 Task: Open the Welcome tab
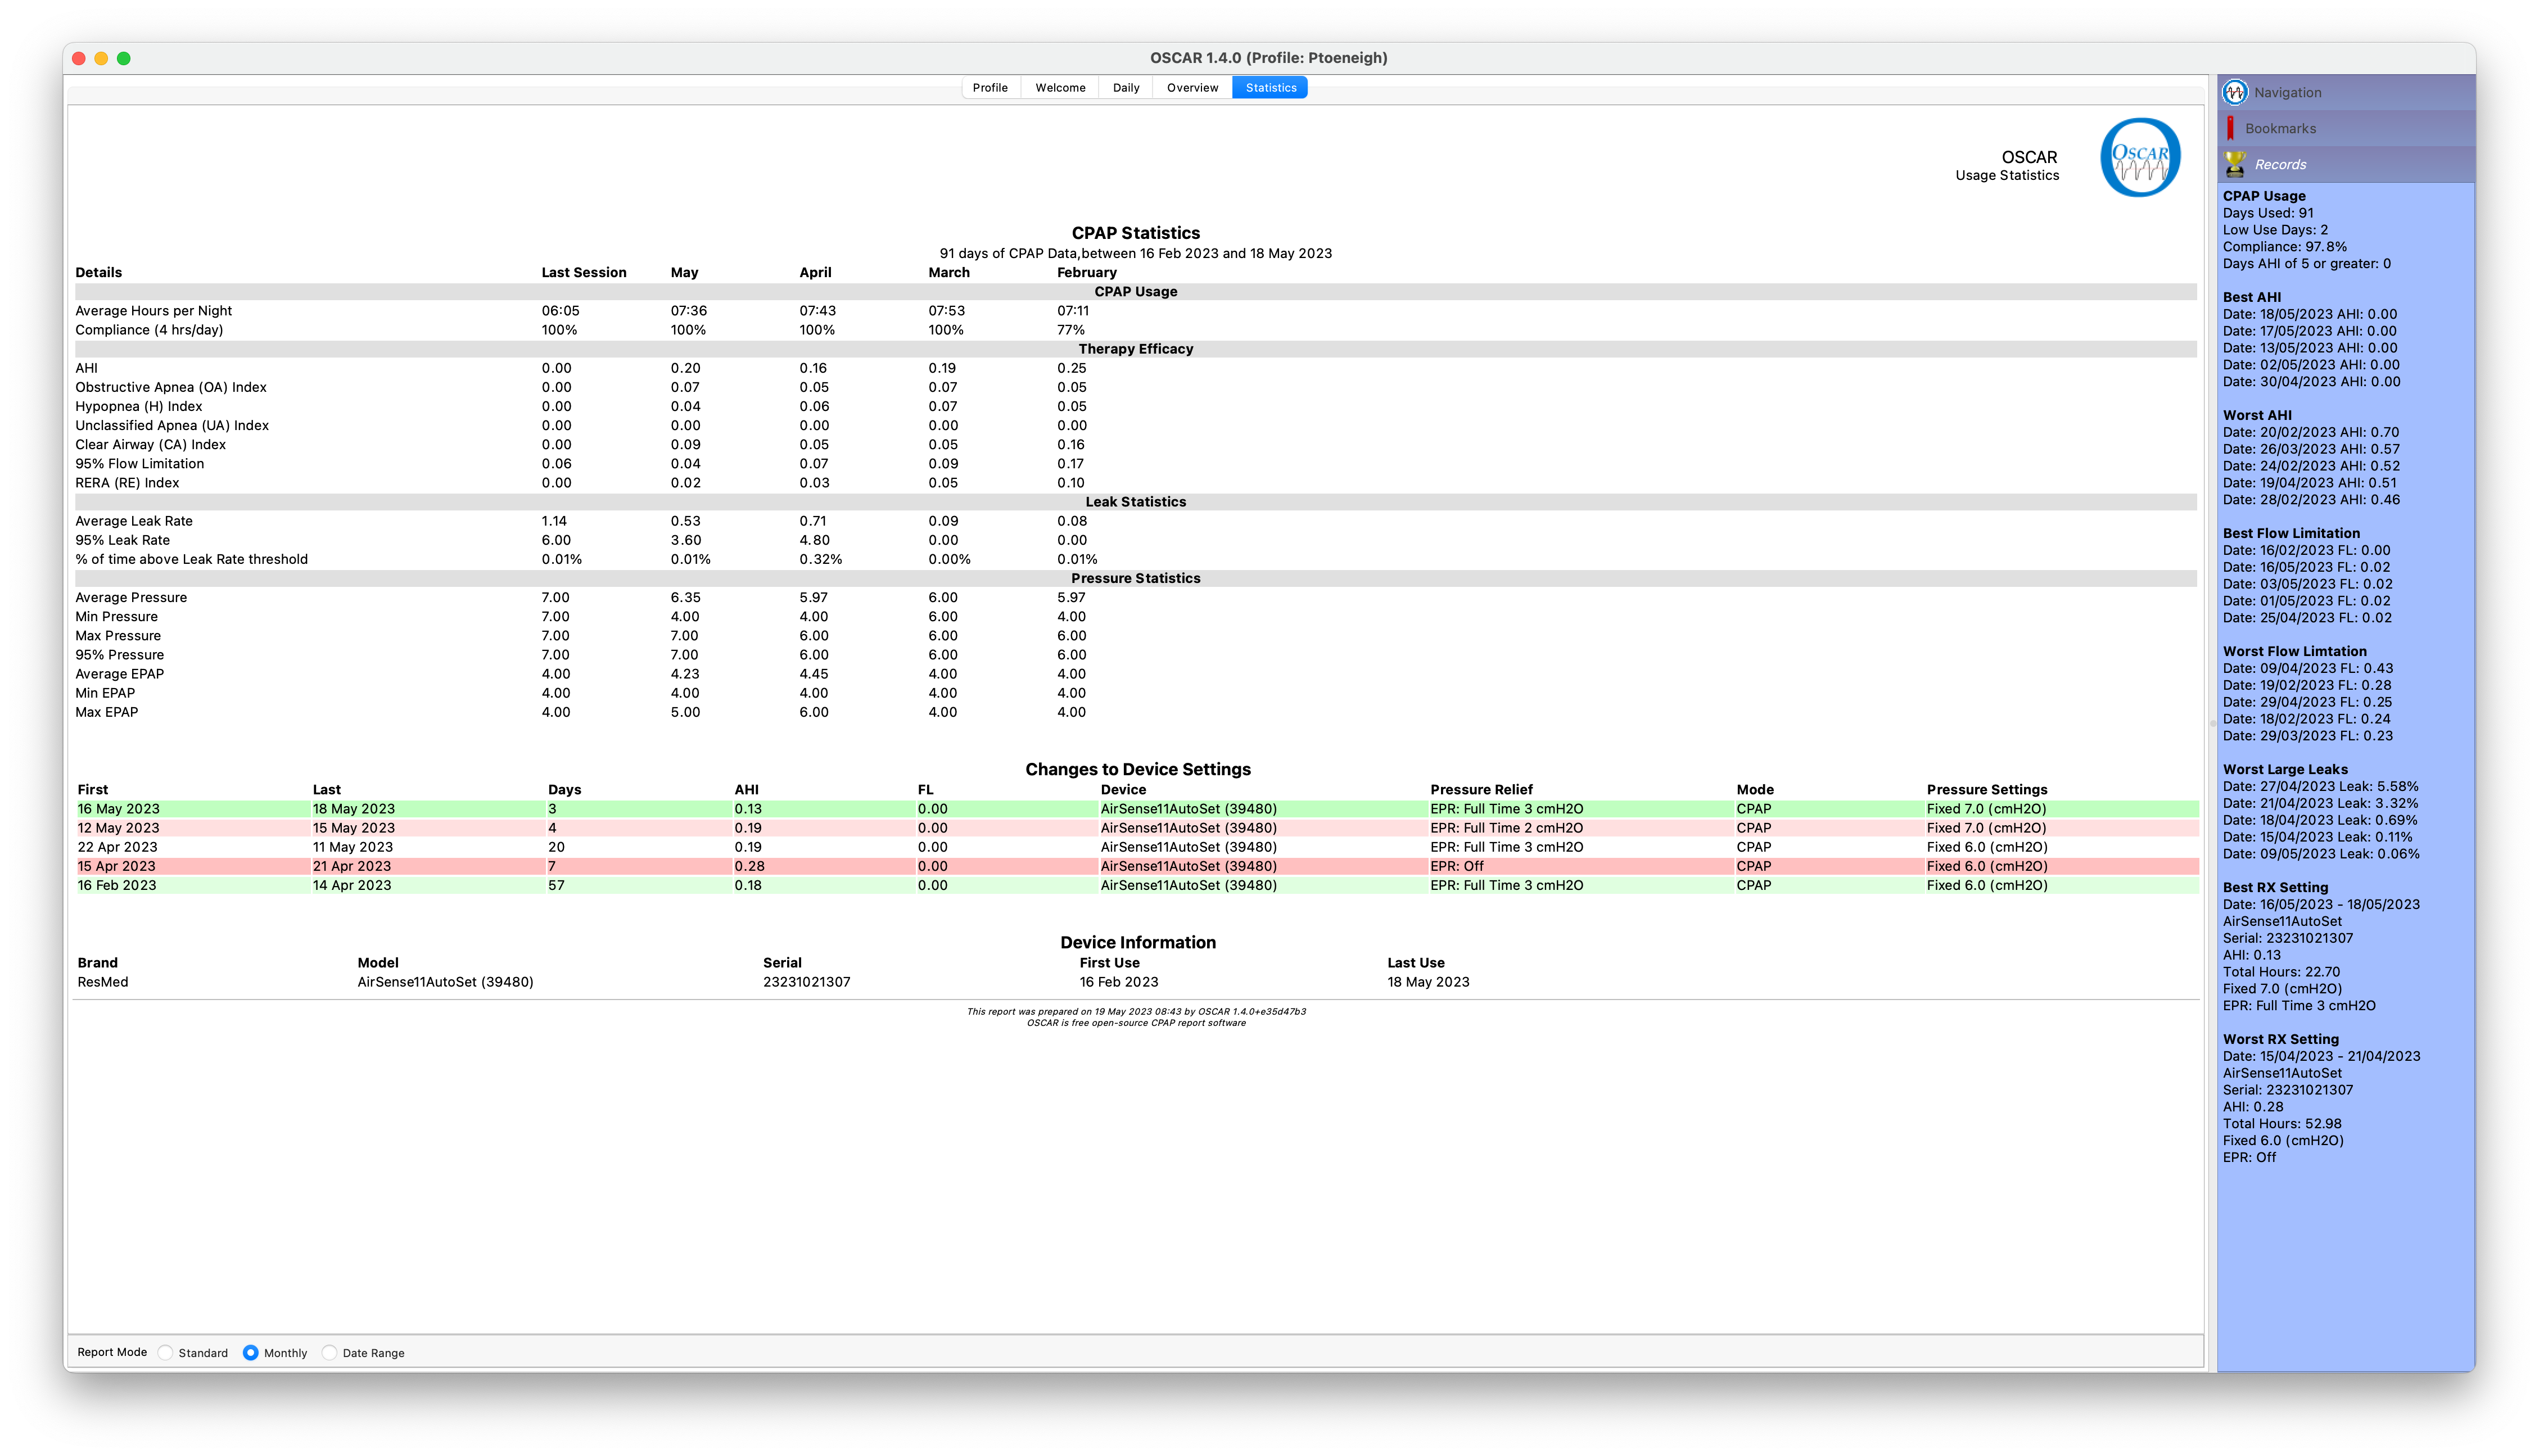[1060, 88]
